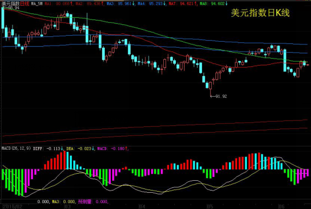Click the magenta MACD up arrow
The height and width of the screenshot is (209, 311).
pyautogui.click(x=126, y=149)
